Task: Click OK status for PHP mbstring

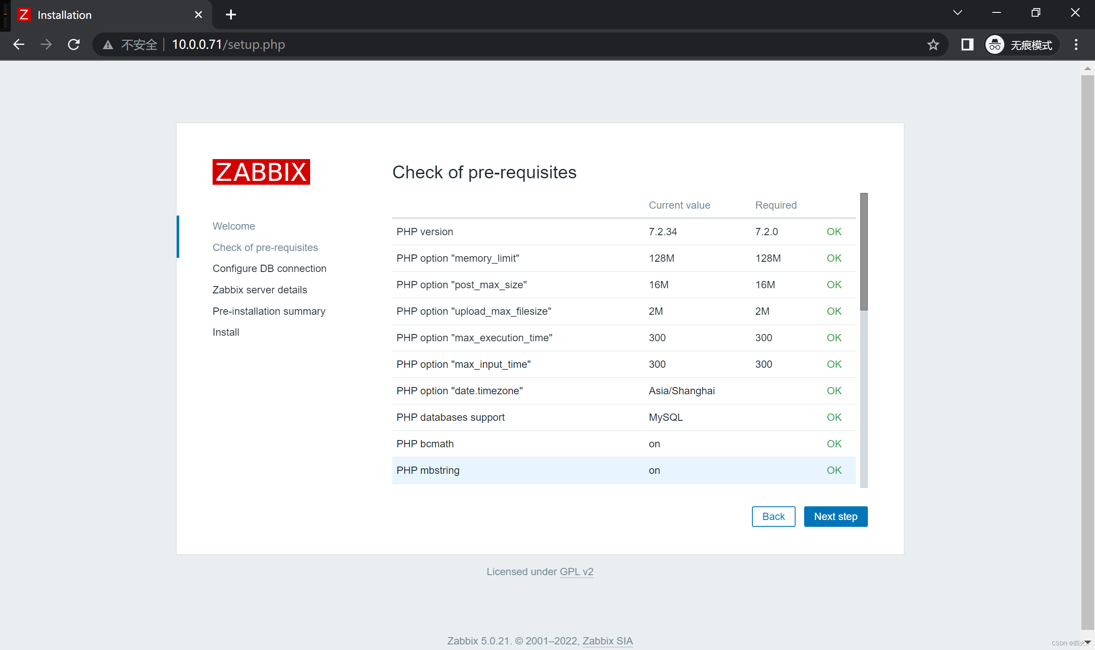Action: [x=834, y=470]
